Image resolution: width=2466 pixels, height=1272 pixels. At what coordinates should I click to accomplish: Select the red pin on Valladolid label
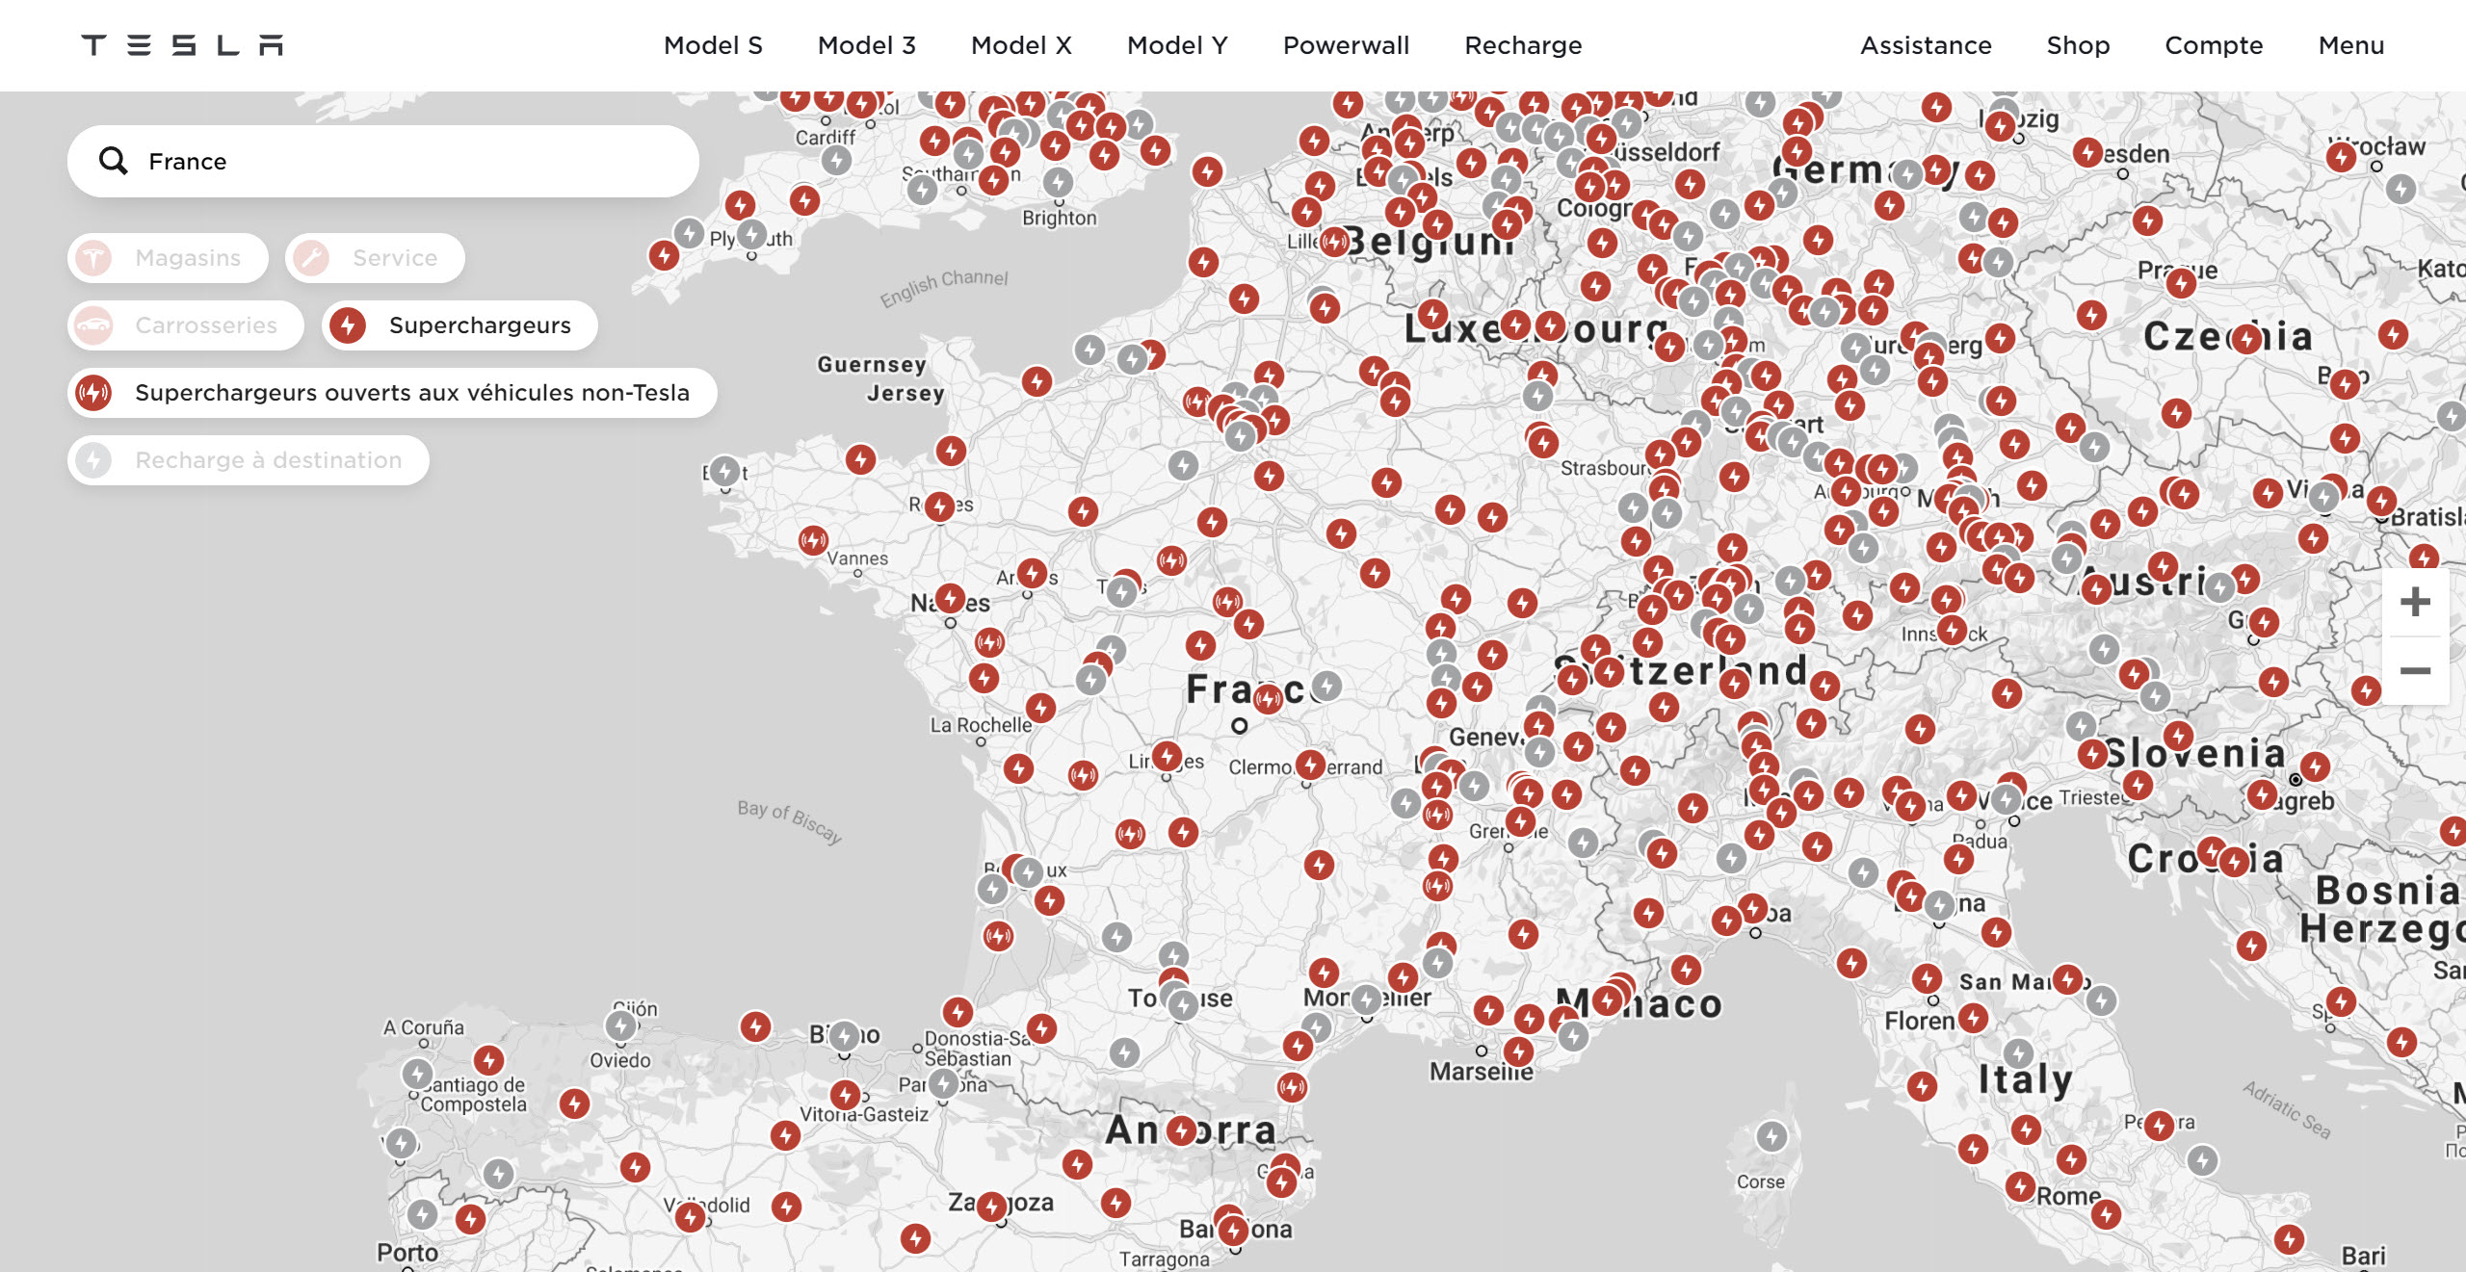point(690,1216)
